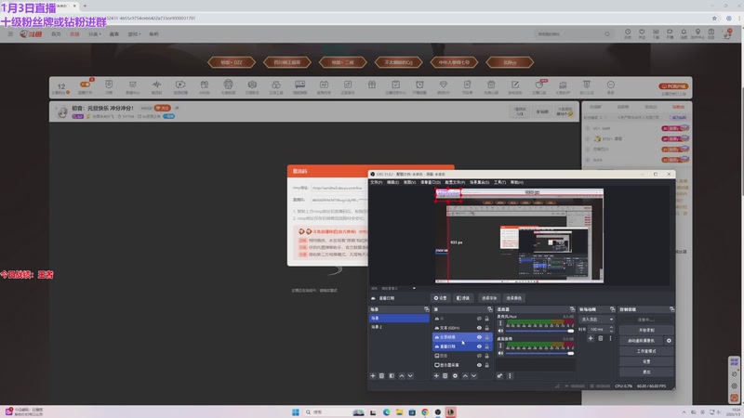The height and width of the screenshot is (418, 744).
Task: Pop out the sources dock icon in header
Action: (490, 309)
